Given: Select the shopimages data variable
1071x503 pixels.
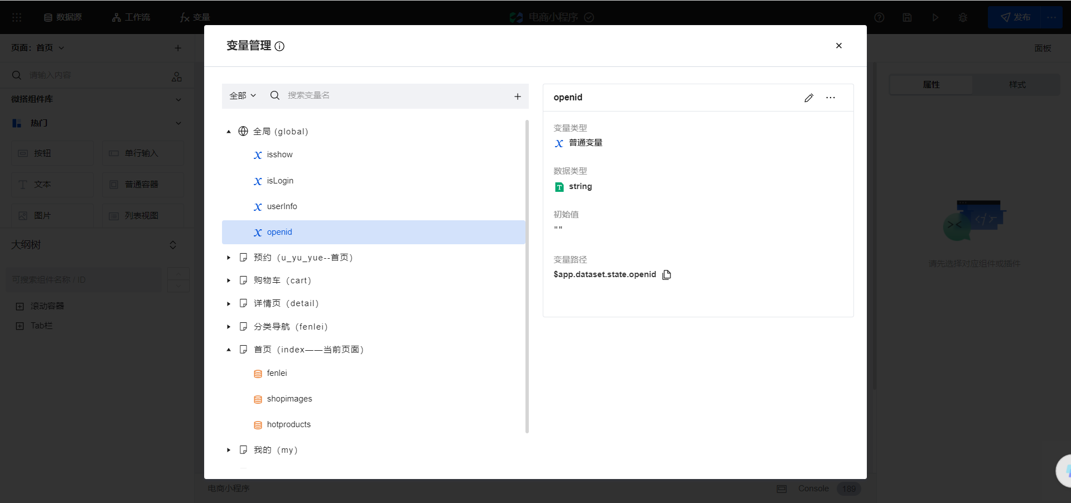Looking at the screenshot, I should [x=289, y=399].
